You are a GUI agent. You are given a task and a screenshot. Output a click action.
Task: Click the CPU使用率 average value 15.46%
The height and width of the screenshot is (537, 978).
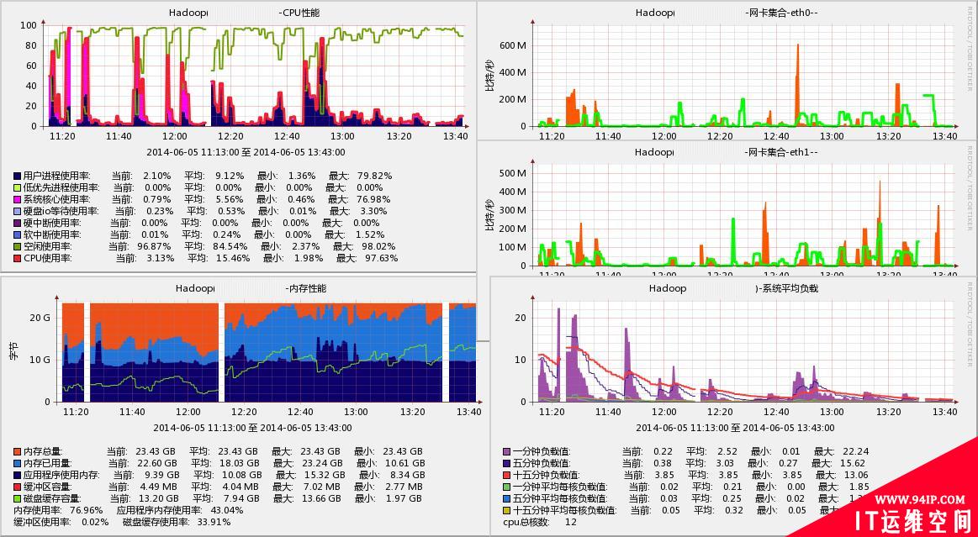click(x=234, y=258)
